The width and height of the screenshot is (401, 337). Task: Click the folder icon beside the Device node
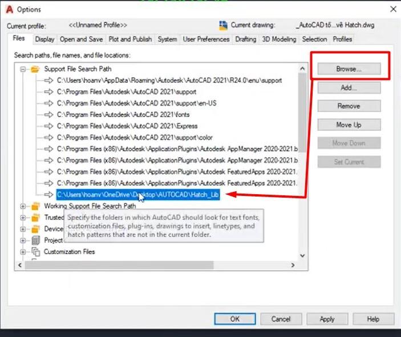(35, 229)
